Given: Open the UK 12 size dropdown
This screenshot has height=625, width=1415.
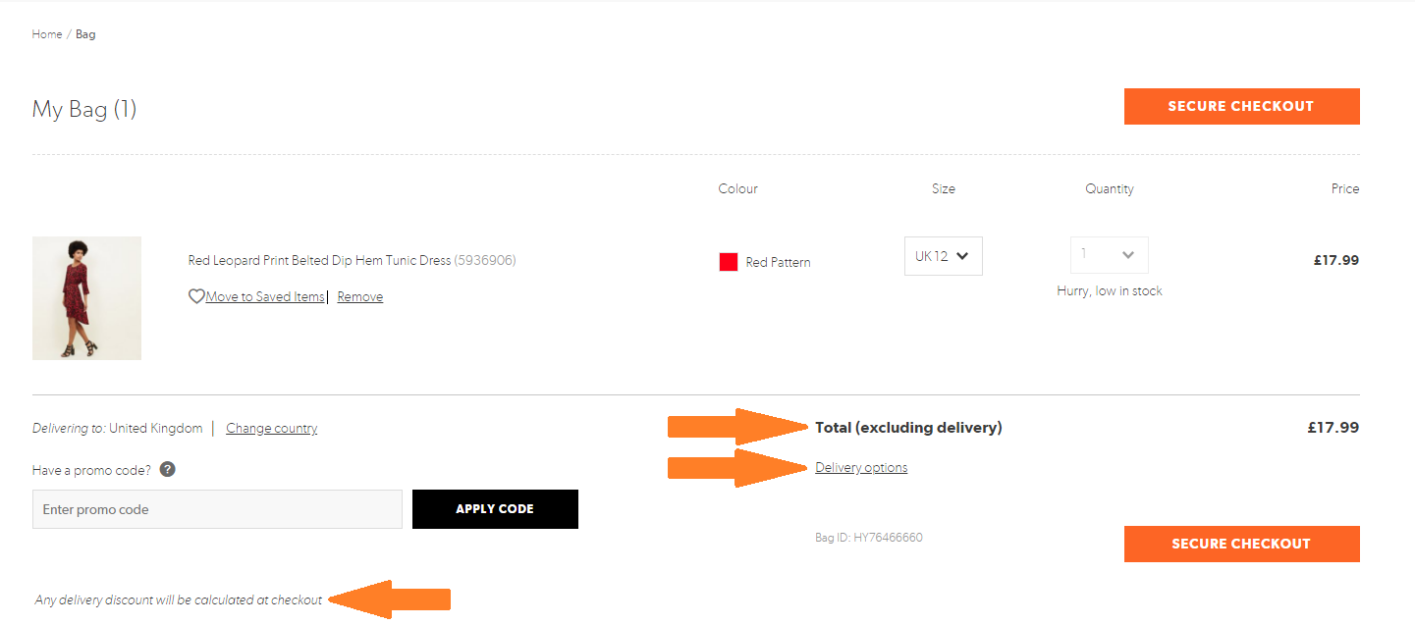Looking at the screenshot, I should 943,256.
